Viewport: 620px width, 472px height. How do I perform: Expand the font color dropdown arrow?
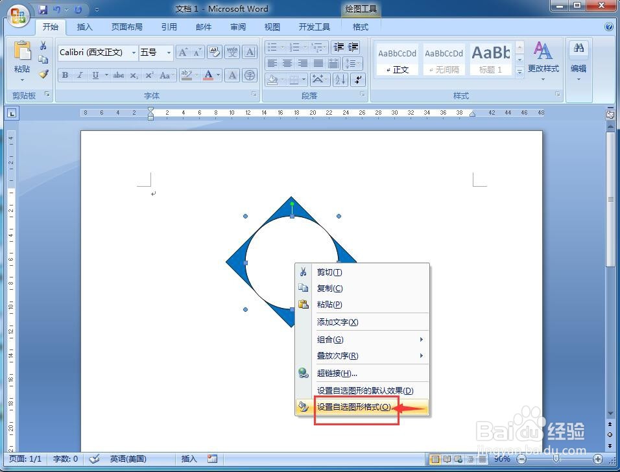[x=219, y=75]
